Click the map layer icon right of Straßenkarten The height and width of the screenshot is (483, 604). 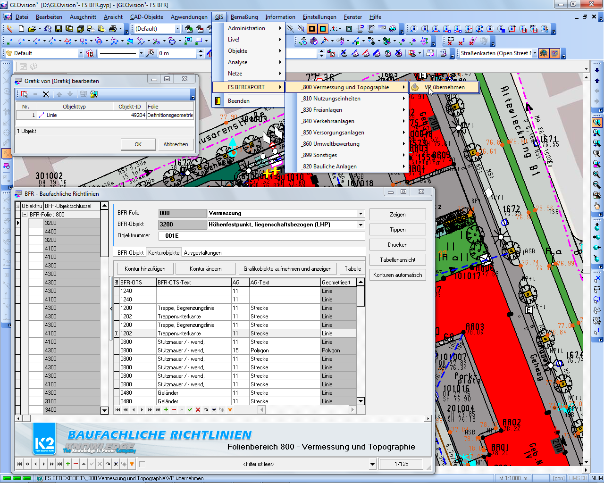point(544,53)
